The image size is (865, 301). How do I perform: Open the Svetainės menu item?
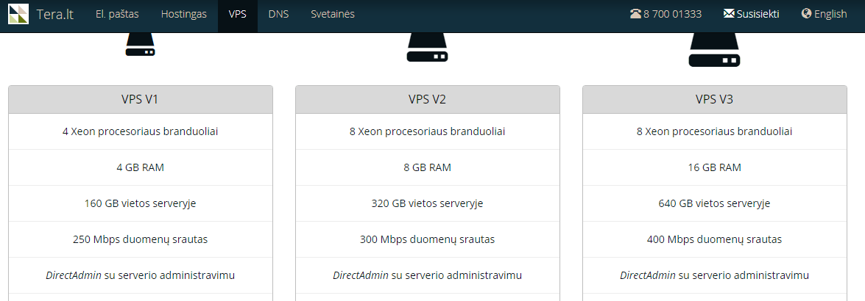coord(333,14)
